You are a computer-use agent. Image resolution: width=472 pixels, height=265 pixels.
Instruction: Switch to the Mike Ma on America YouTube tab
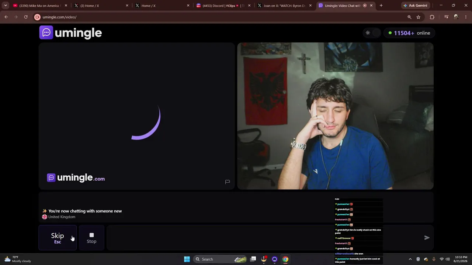(x=39, y=6)
